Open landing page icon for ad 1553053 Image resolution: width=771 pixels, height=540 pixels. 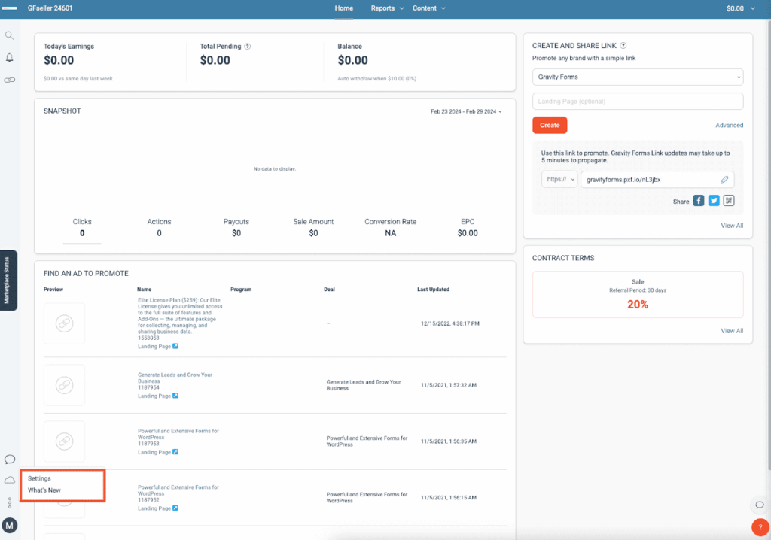click(175, 346)
